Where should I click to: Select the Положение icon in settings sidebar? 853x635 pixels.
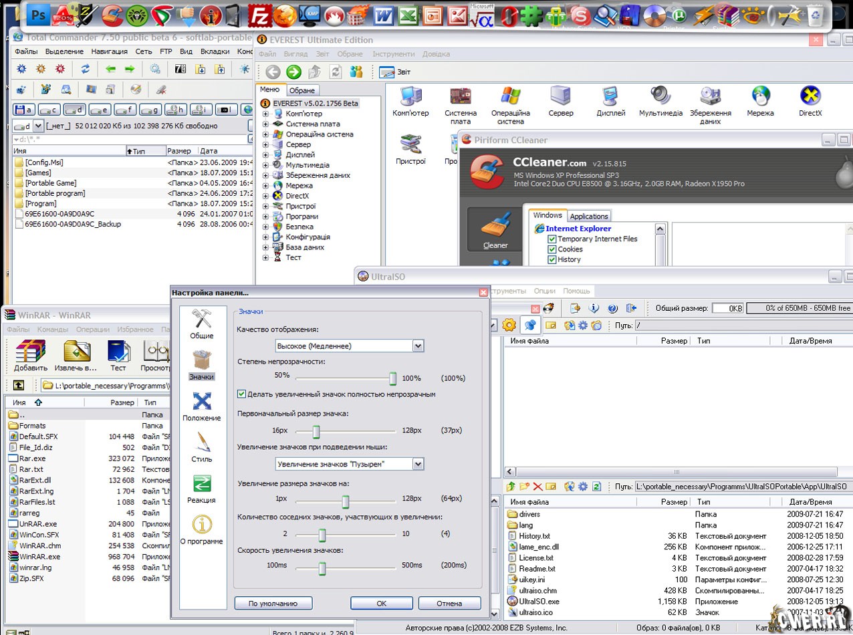click(x=201, y=402)
